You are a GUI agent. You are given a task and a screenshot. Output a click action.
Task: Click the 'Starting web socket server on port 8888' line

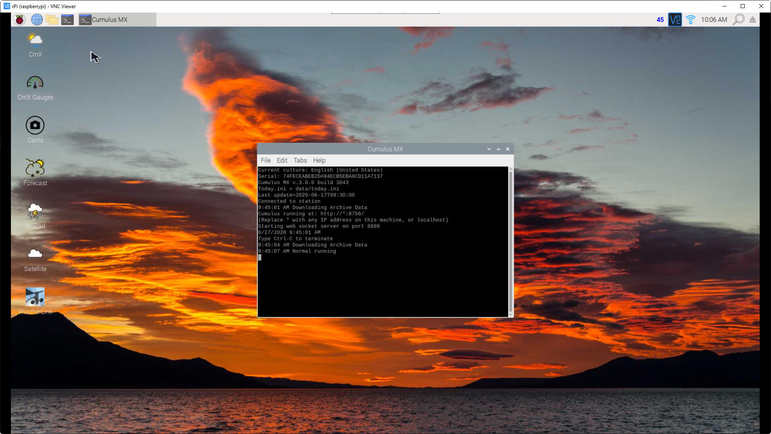point(319,226)
